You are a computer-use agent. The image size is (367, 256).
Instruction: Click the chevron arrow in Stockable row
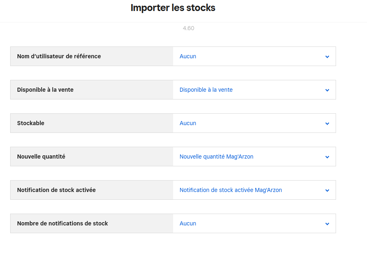(327, 124)
